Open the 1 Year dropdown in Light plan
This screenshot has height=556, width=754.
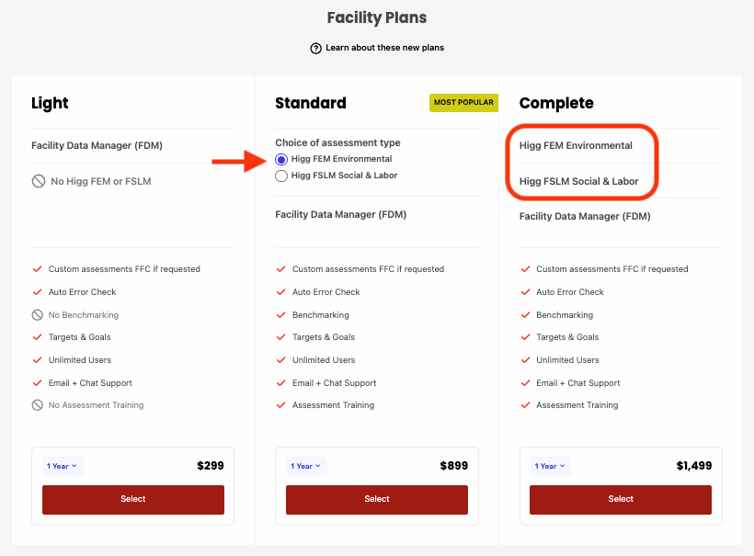[63, 466]
